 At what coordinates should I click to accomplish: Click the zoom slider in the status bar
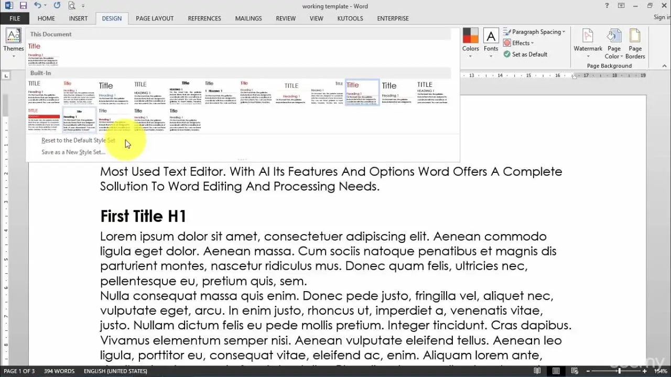pos(619,371)
